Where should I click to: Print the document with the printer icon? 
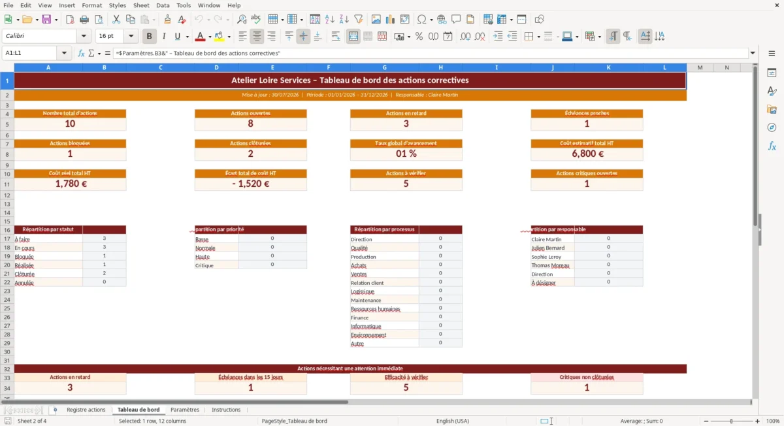(84, 19)
